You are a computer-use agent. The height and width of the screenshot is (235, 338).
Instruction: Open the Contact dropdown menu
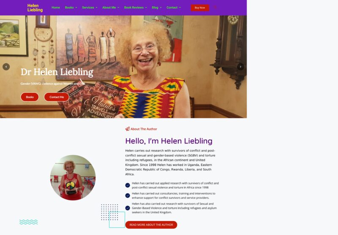174,8
